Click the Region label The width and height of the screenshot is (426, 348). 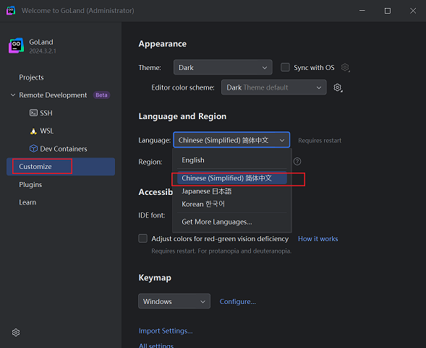tap(150, 162)
